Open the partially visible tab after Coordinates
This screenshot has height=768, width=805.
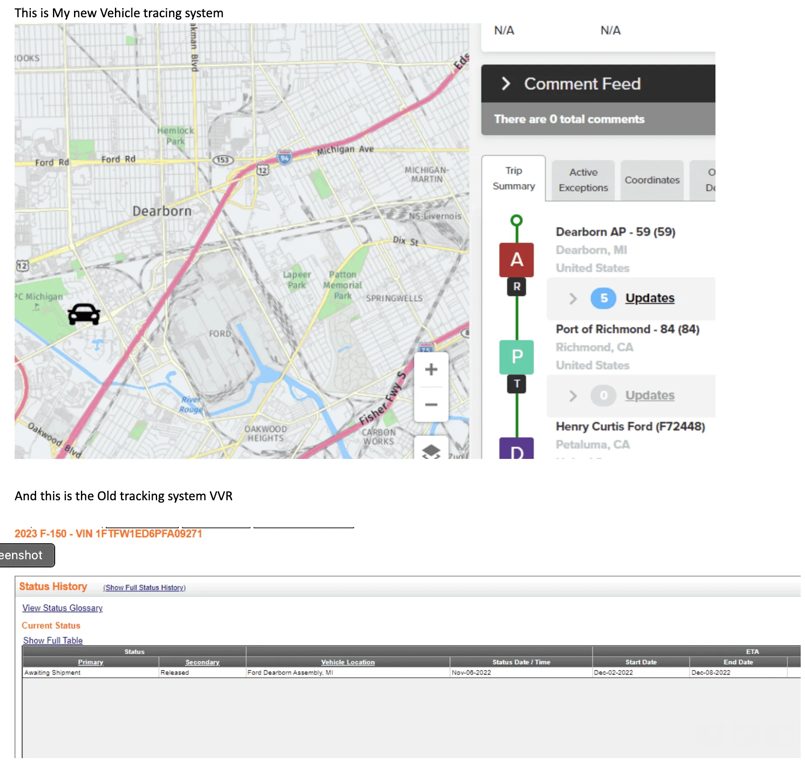pos(703,180)
